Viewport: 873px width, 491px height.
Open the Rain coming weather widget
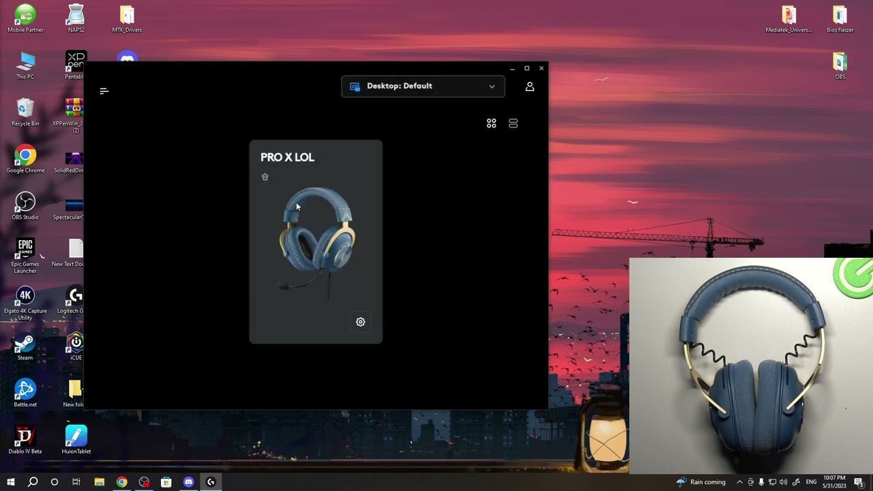click(x=700, y=482)
